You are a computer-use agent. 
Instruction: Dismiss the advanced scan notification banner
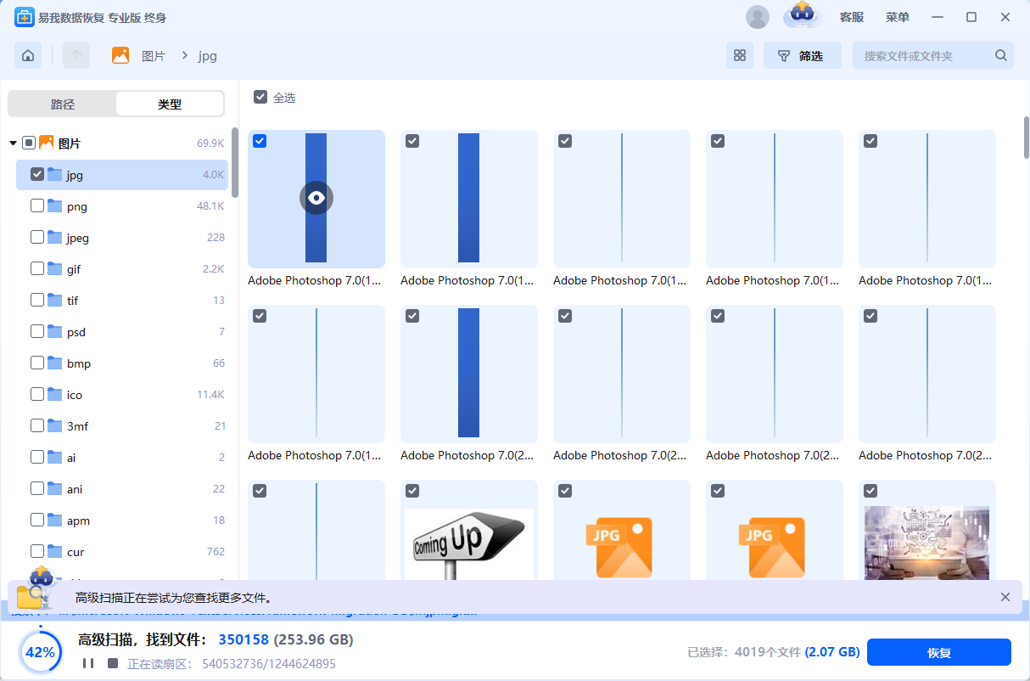[x=1005, y=597]
